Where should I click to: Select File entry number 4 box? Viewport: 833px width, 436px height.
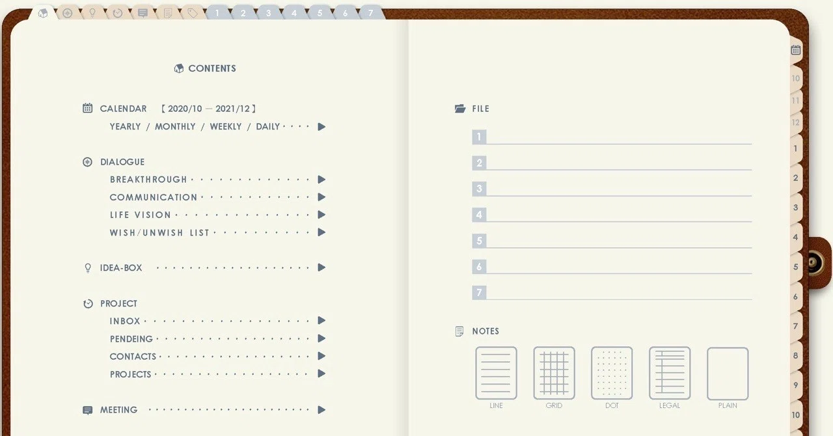click(x=479, y=215)
